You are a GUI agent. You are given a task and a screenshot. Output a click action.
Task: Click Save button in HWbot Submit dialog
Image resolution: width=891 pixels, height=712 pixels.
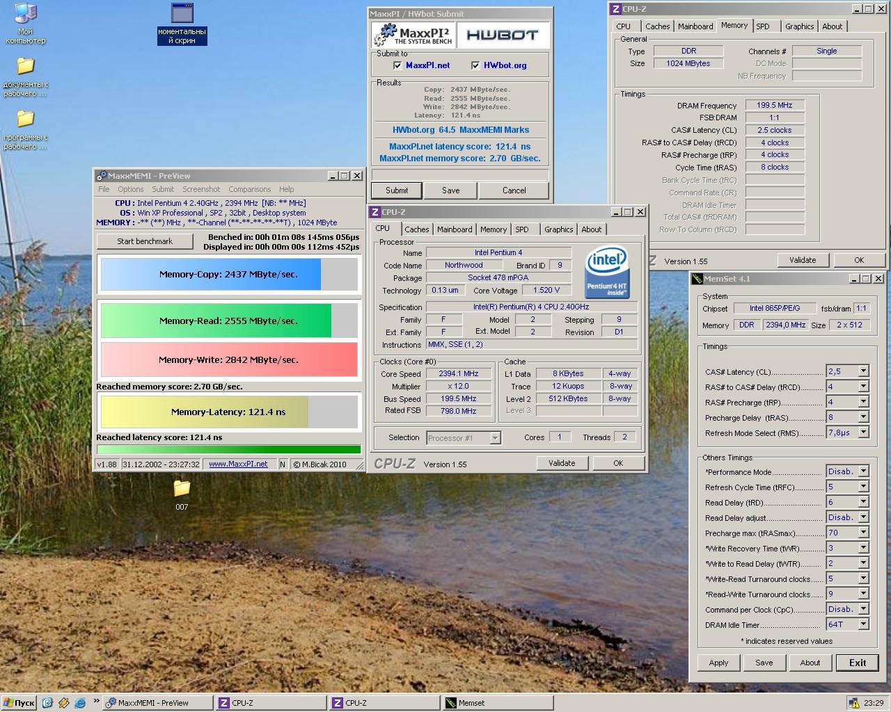pyautogui.click(x=450, y=191)
